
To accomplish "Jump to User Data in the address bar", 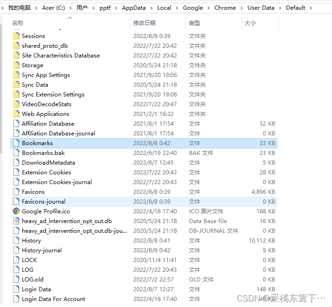I will (261, 8).
